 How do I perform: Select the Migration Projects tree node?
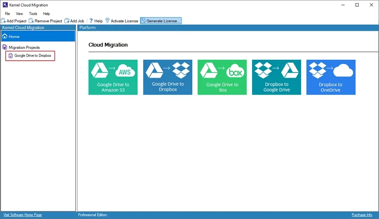click(24, 47)
